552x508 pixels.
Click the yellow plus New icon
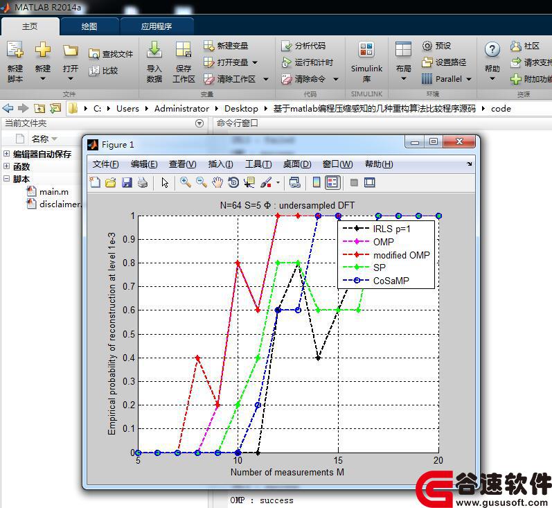pos(43,49)
